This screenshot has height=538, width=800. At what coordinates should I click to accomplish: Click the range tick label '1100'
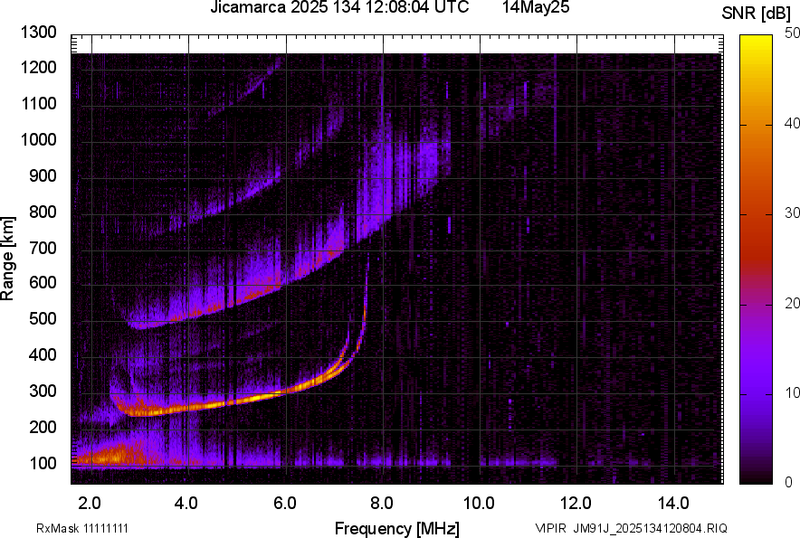pyautogui.click(x=38, y=103)
